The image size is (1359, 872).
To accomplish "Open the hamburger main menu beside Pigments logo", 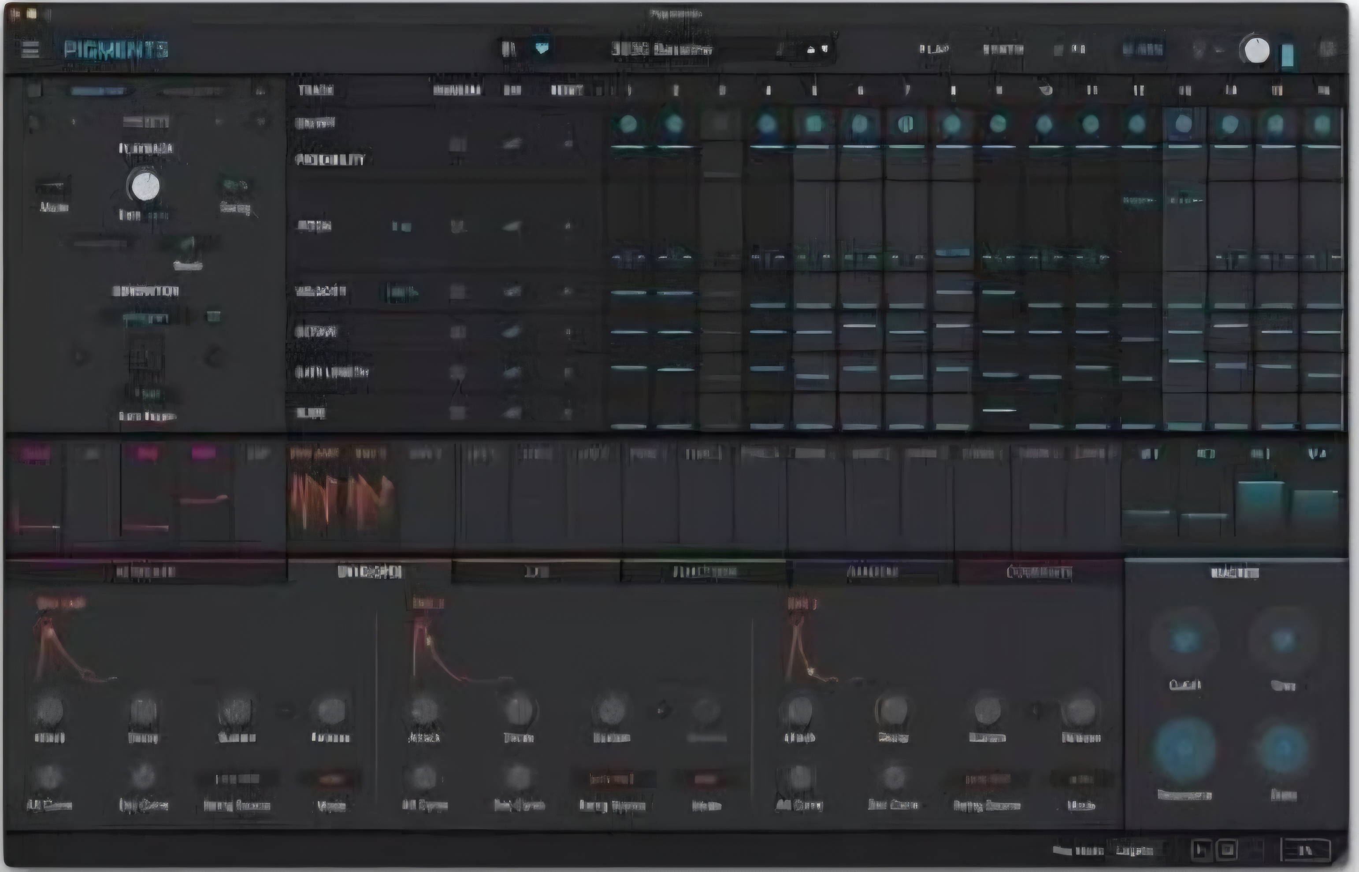I will coord(30,49).
